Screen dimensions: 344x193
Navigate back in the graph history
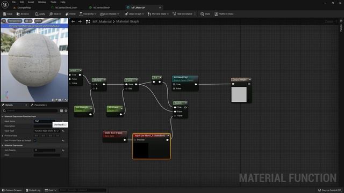[73, 21]
